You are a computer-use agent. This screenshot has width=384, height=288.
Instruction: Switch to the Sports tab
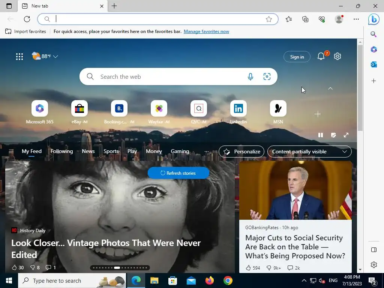click(111, 151)
